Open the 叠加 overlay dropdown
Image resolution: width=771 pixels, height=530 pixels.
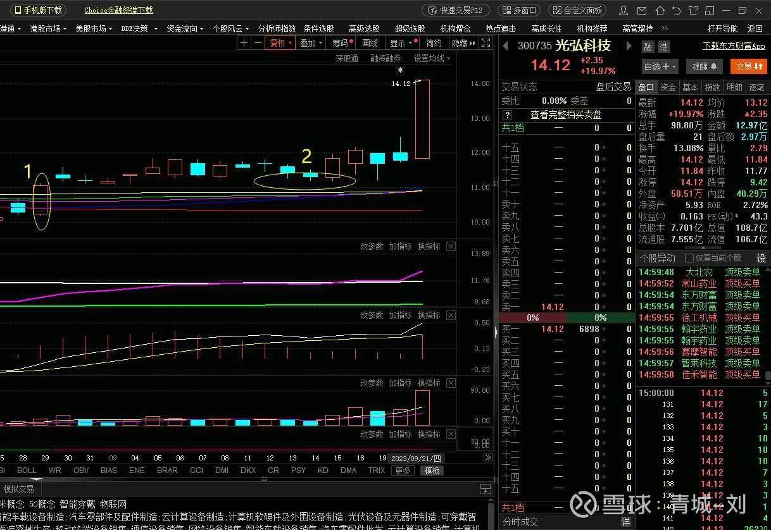[311, 42]
